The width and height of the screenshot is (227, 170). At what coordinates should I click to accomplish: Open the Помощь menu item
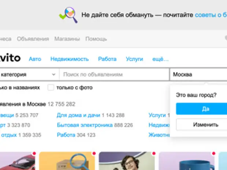[x=96, y=39]
